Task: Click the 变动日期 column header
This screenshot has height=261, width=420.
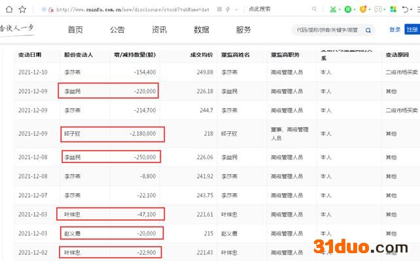Action: click(x=30, y=55)
